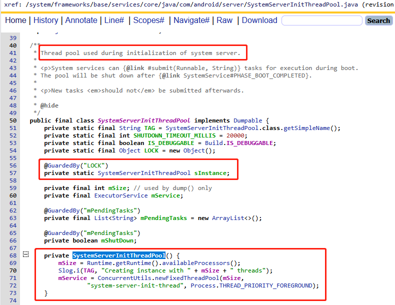
Task: Click mSize field on line 59
Action: click(x=117, y=188)
